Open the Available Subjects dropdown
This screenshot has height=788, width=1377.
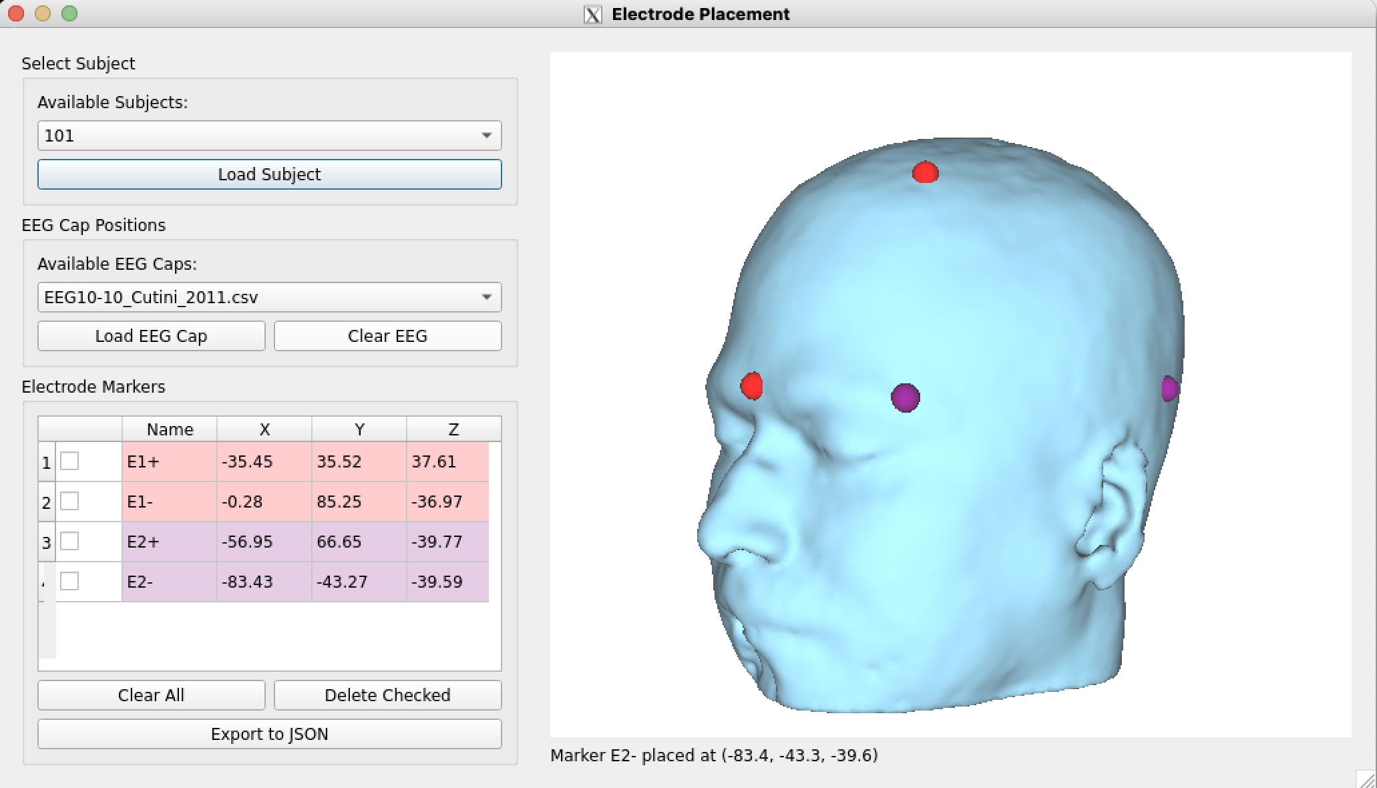[269, 136]
